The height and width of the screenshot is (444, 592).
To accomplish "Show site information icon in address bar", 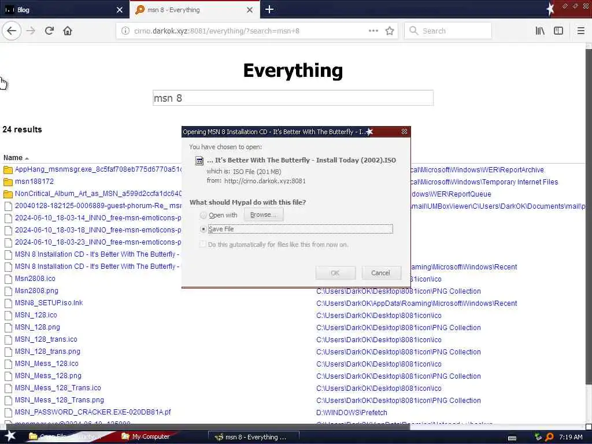I will coord(125,31).
